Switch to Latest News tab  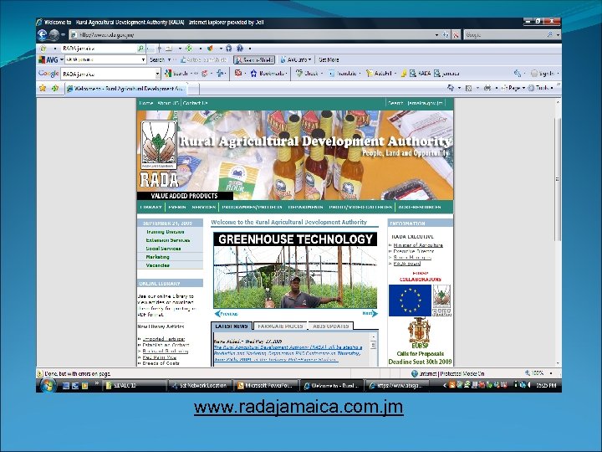coord(232,326)
